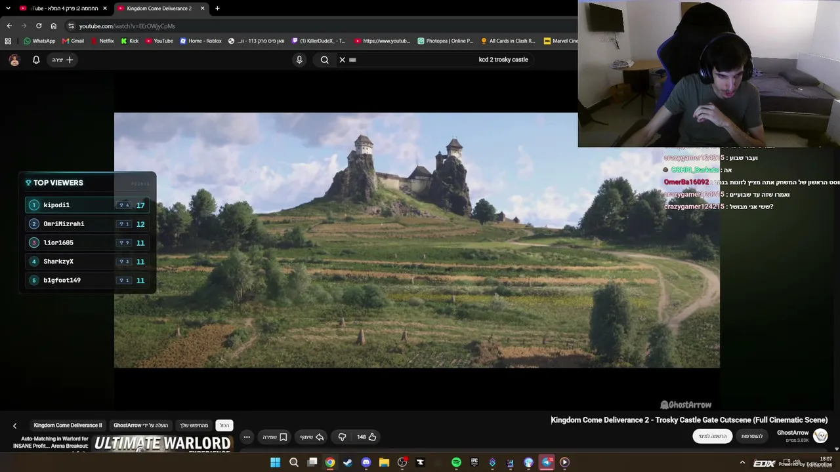Open Windows taskbar search
Viewport: 840px width, 472px height.
294,462
